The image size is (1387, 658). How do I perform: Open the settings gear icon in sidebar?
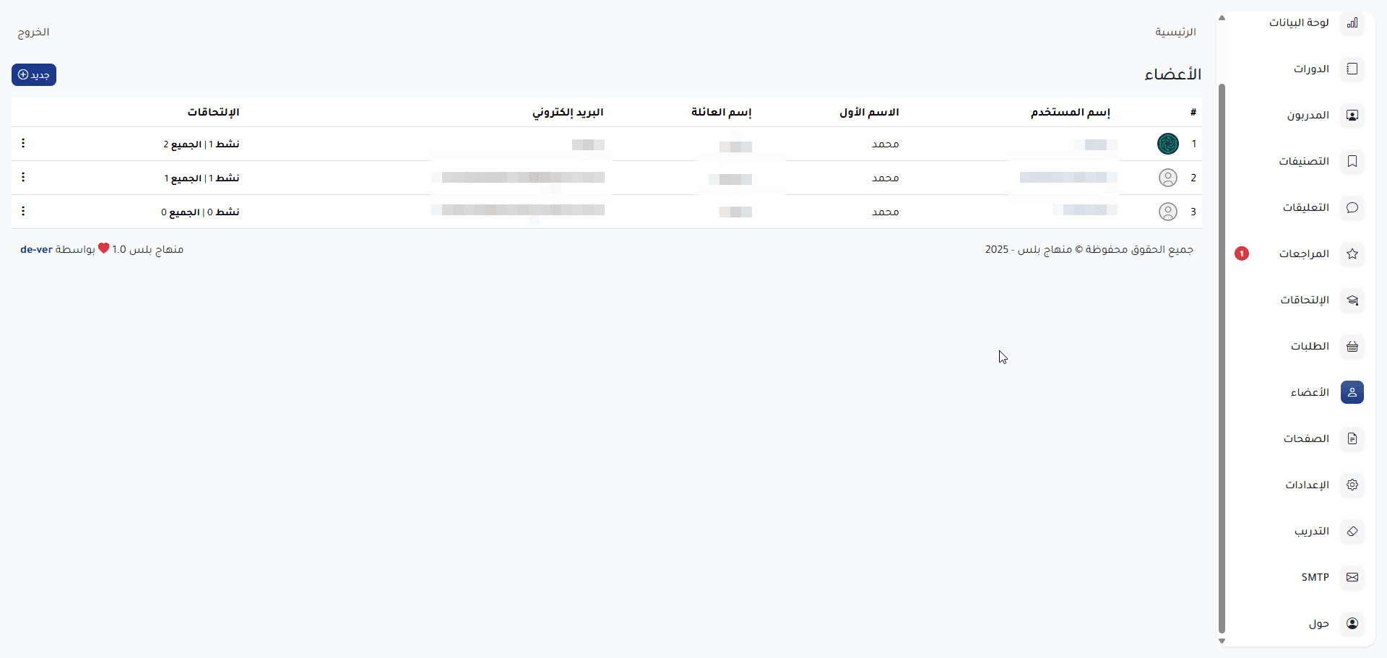(1352, 485)
